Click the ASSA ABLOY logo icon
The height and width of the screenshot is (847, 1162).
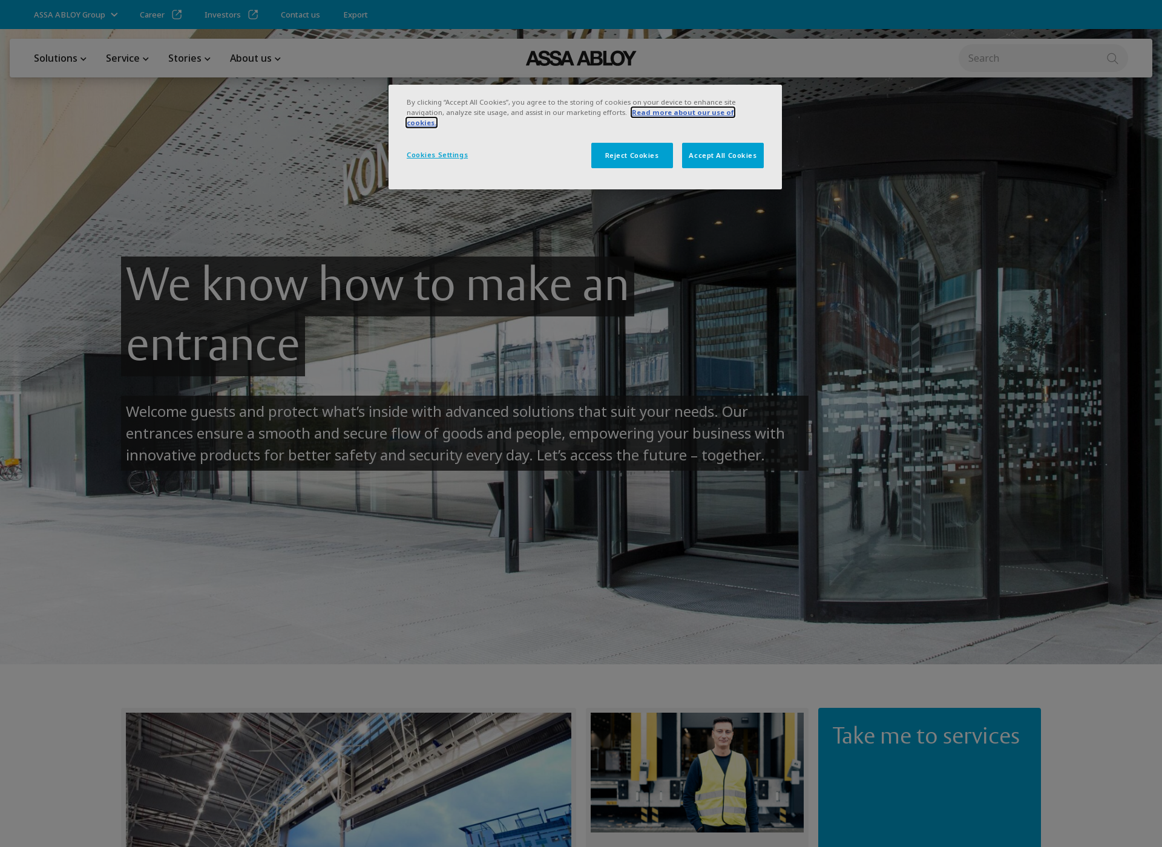pos(581,57)
